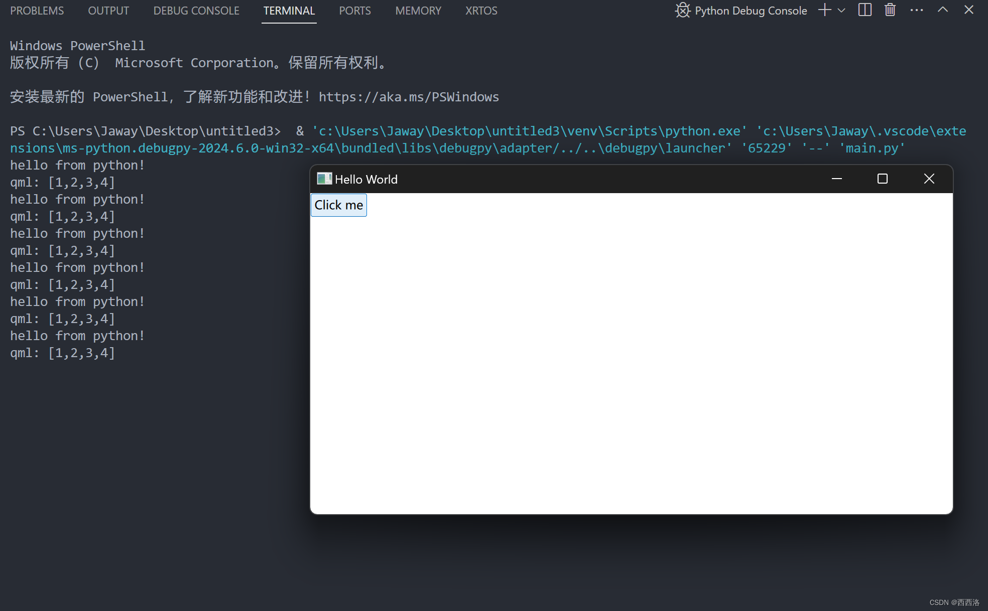Switch to the OUTPUT tab

pyautogui.click(x=108, y=11)
